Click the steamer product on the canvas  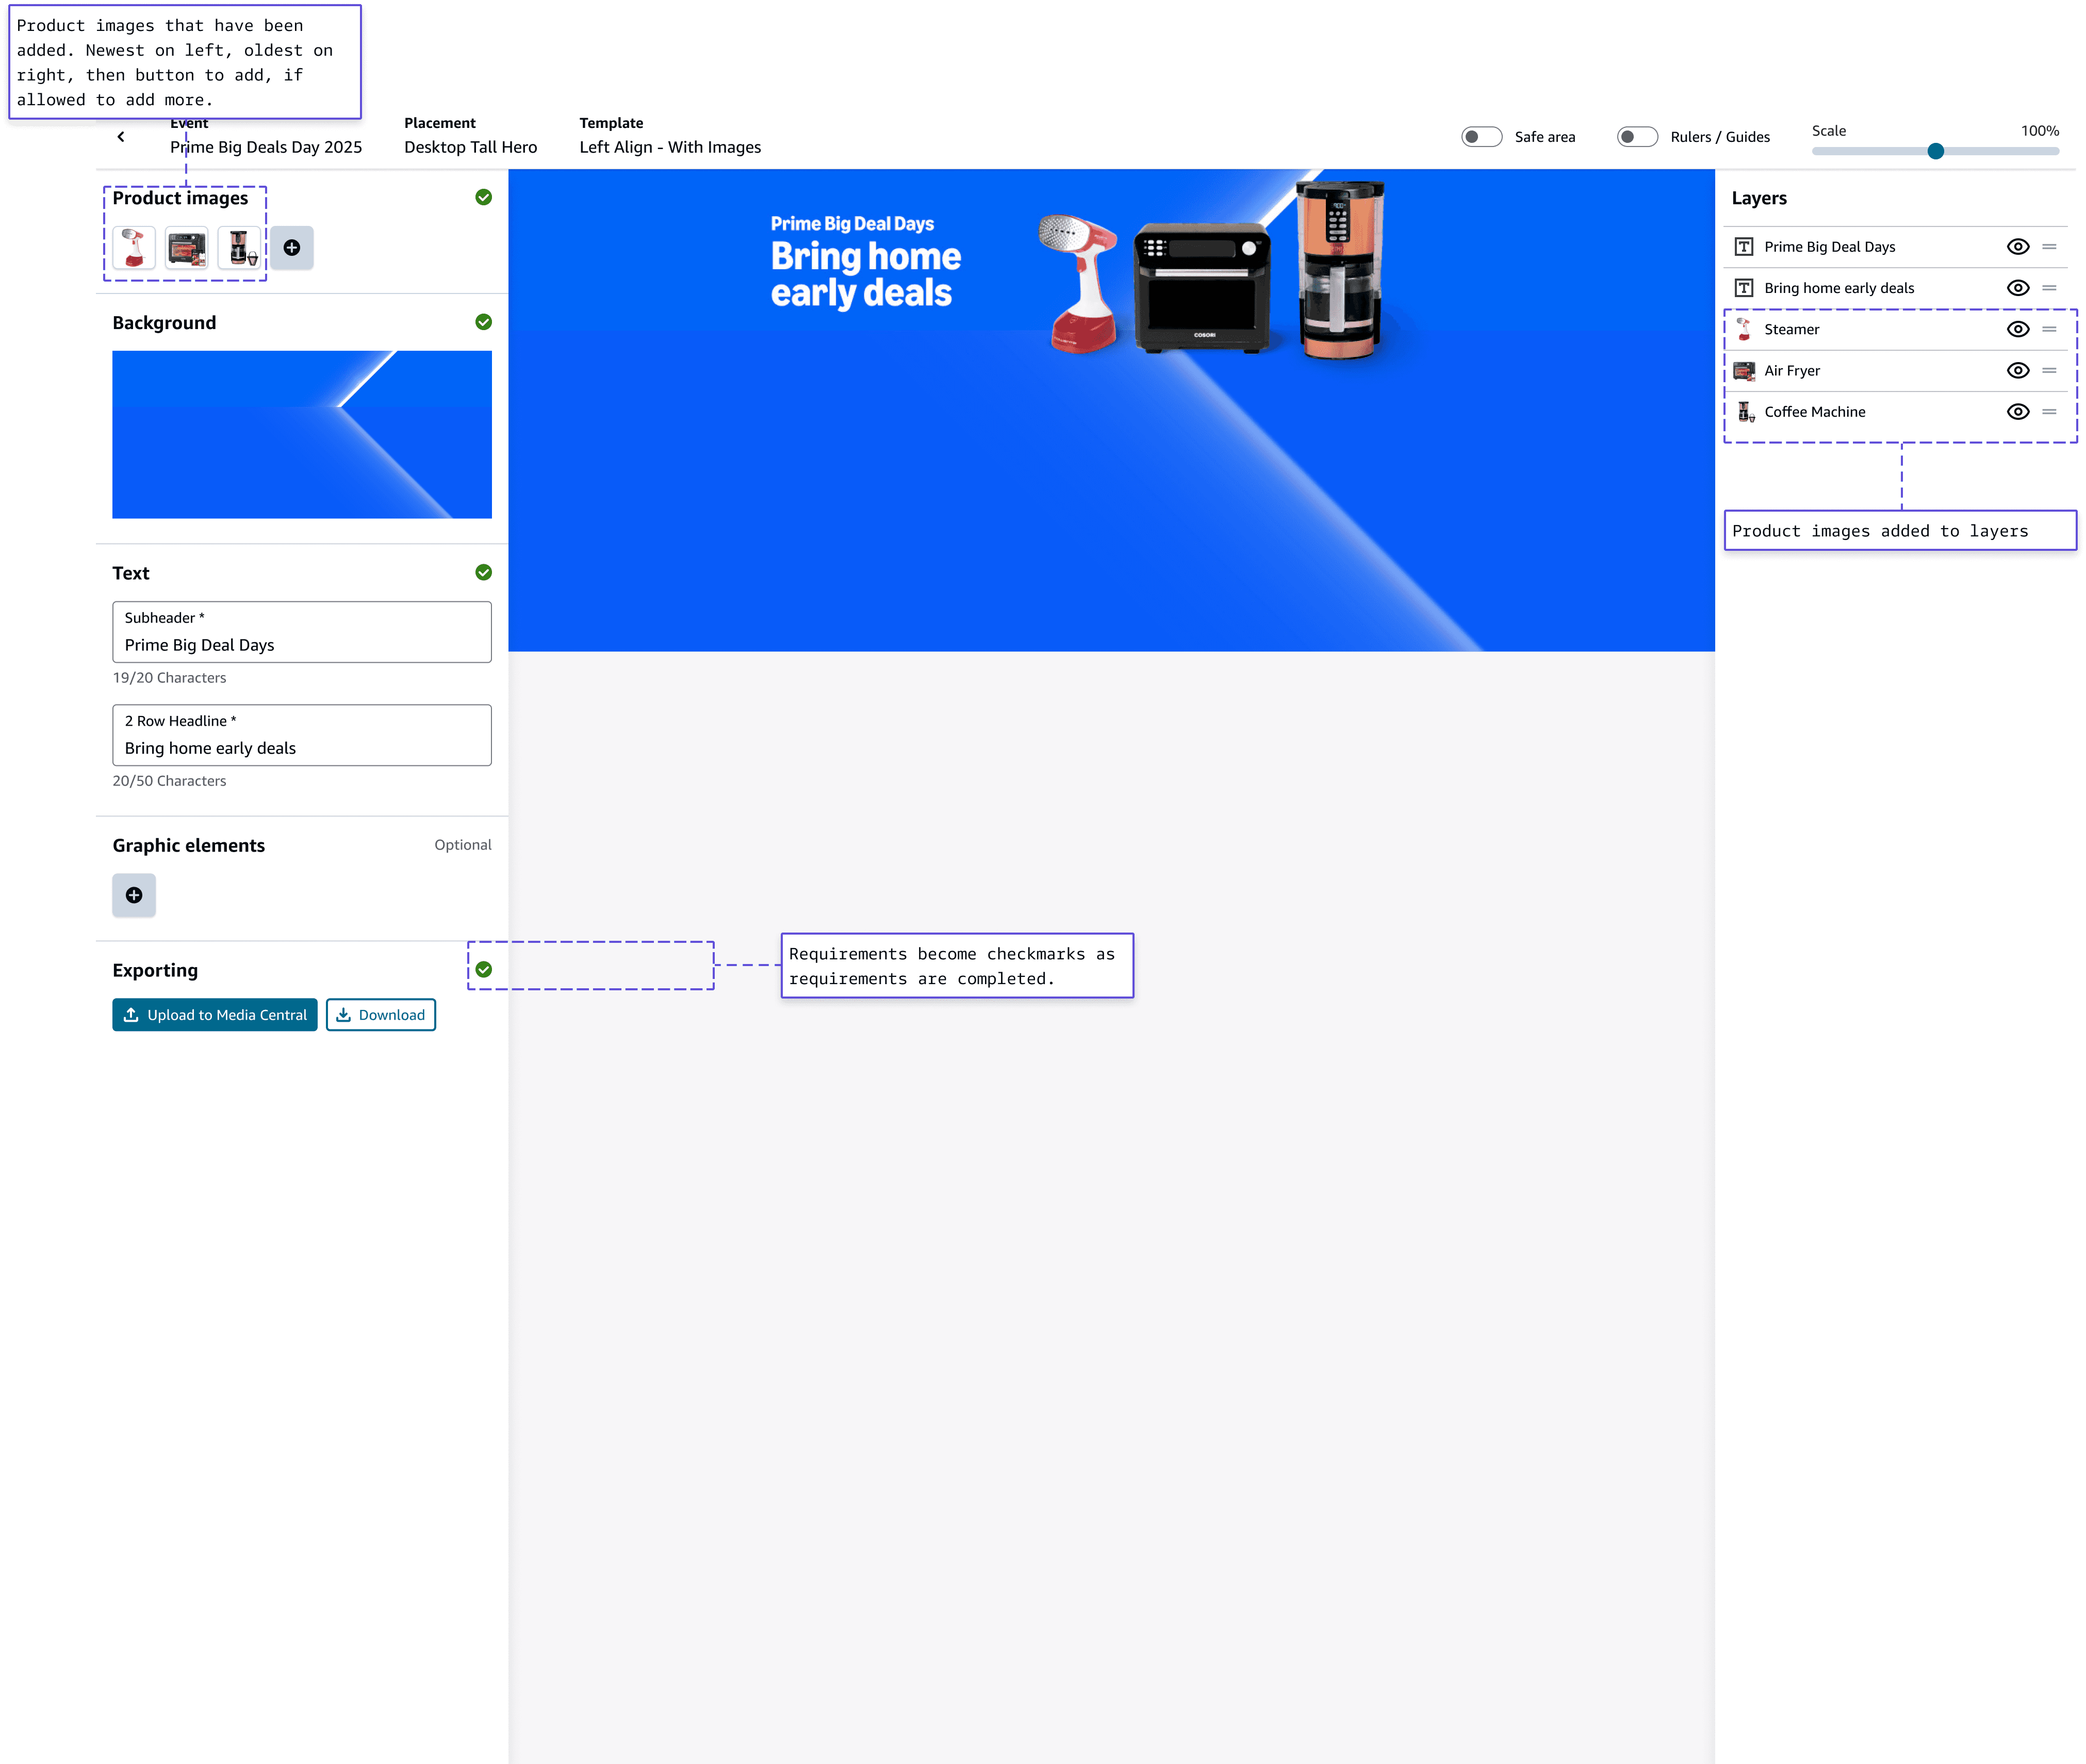click(x=1080, y=283)
